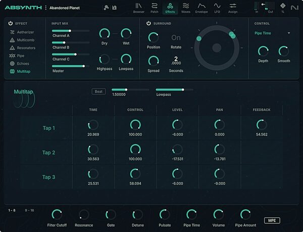This screenshot has width=303, height=232.
Task: Click Tap 3 Control knob
Action: 135,174
